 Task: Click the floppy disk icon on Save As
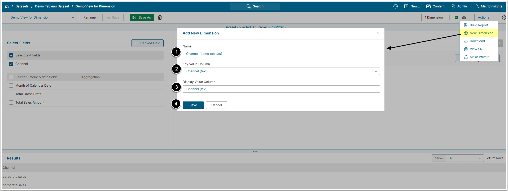click(134, 17)
